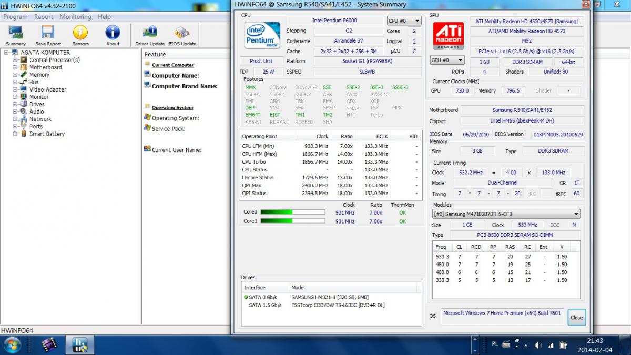
Task: Click the Current Computer heading
Action: (173, 65)
